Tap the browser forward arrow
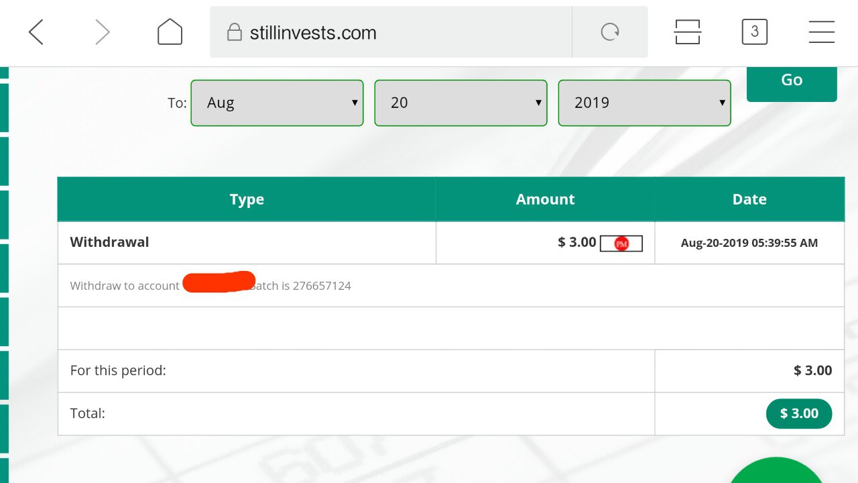 [x=102, y=32]
